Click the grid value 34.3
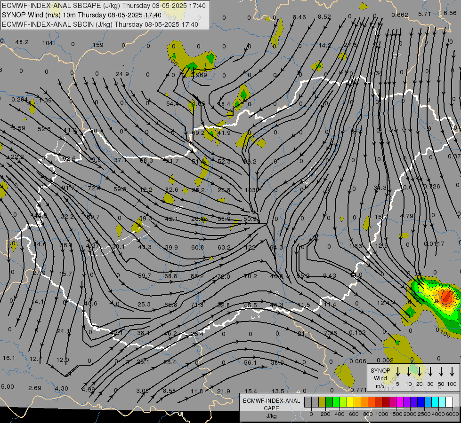 coord(380,188)
